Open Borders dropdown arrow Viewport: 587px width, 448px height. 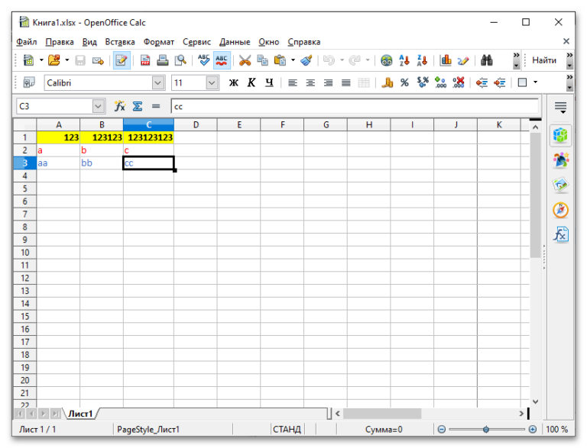[535, 82]
